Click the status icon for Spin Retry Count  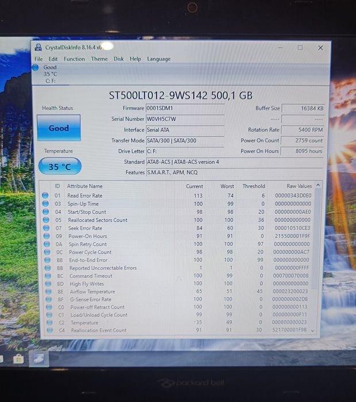click(x=47, y=244)
